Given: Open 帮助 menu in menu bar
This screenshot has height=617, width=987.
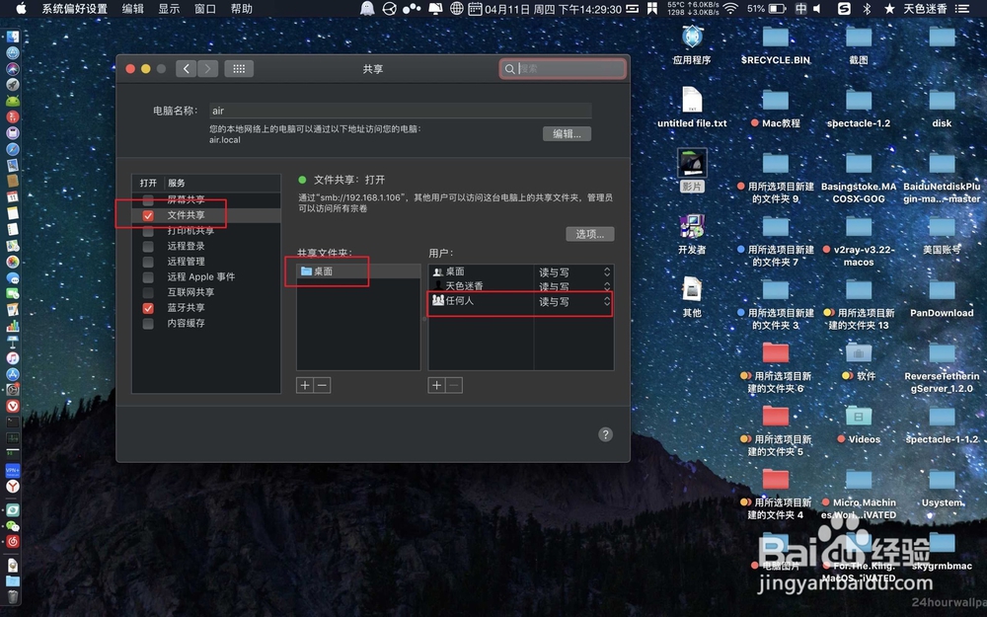Looking at the screenshot, I should point(242,9).
